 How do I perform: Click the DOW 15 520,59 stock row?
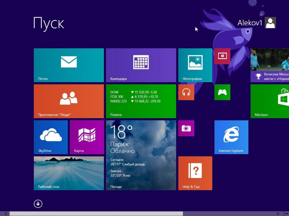(x=134, y=92)
